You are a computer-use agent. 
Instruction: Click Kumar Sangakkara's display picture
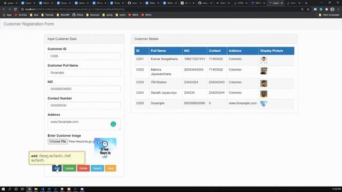263,60
